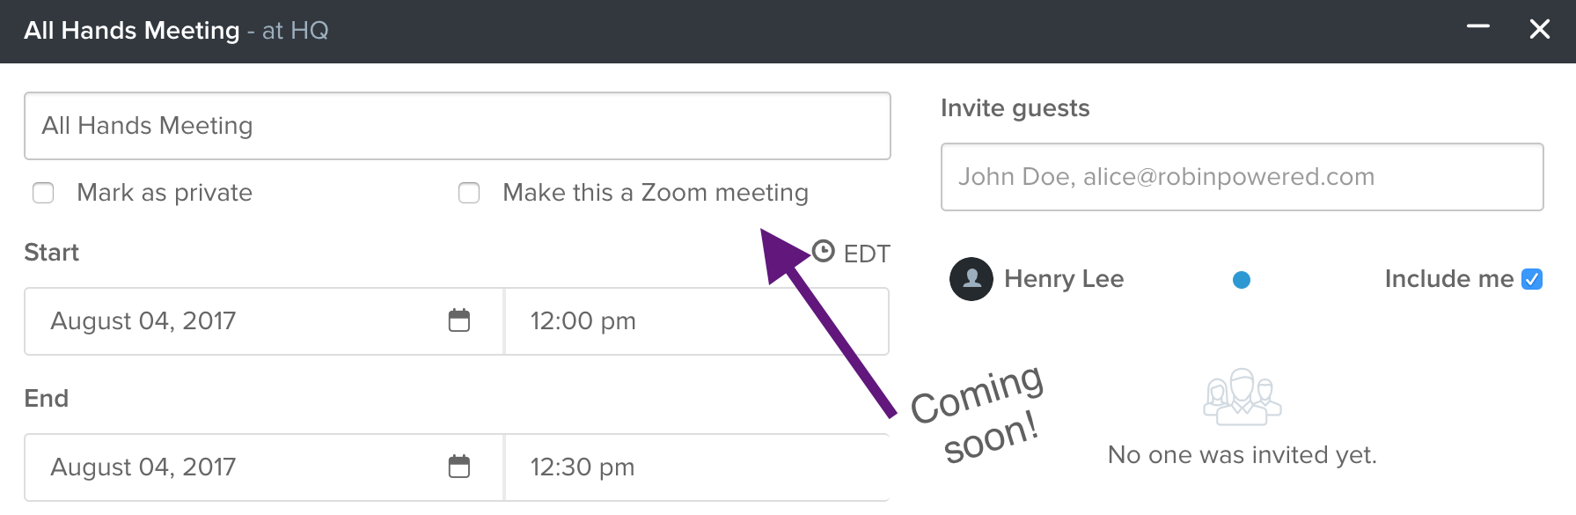Open the 12:00 pm start time field
The width and height of the screenshot is (1576, 515).
pos(697,321)
